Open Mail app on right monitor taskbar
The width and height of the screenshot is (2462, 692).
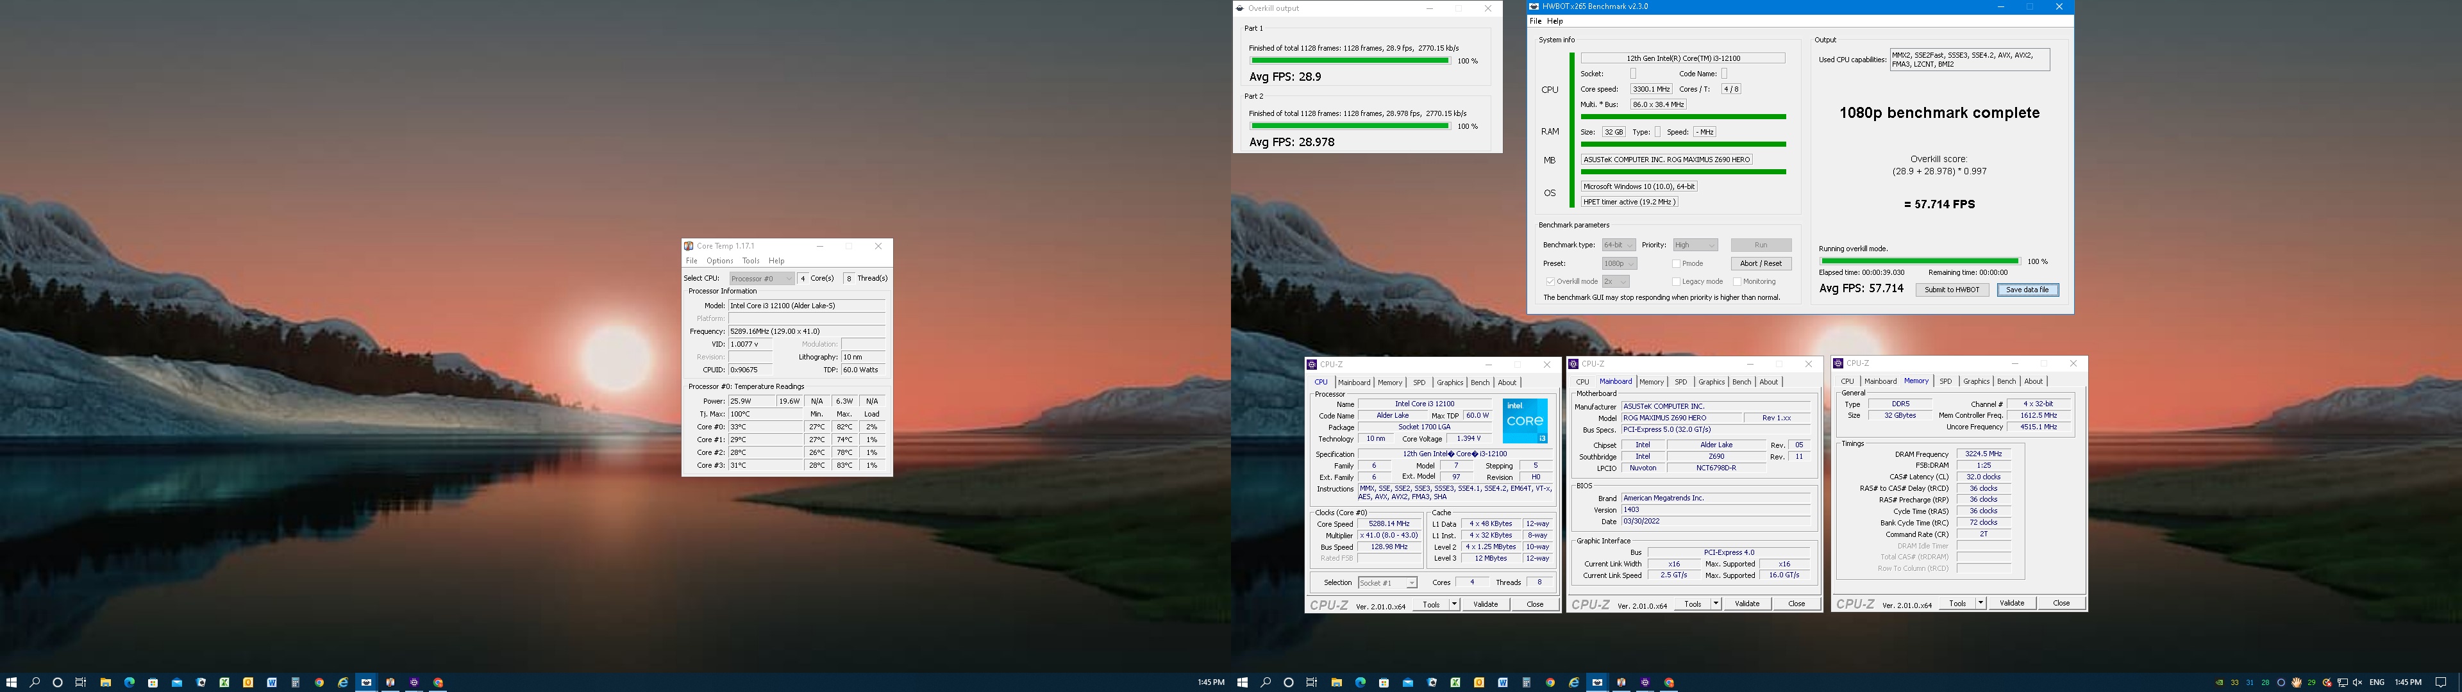[x=1408, y=682]
